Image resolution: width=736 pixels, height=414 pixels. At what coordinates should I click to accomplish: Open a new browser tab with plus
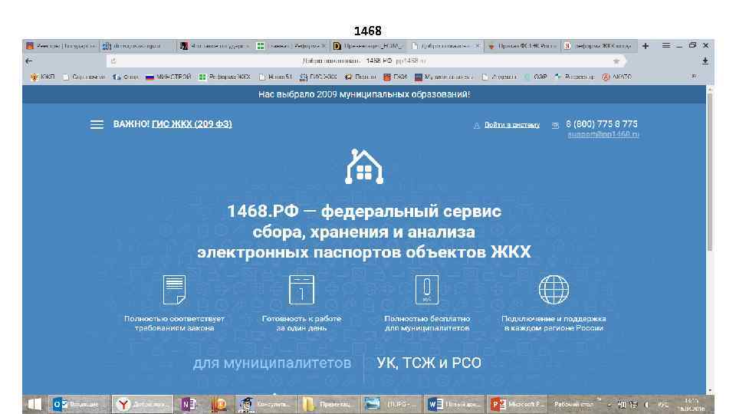click(x=646, y=46)
